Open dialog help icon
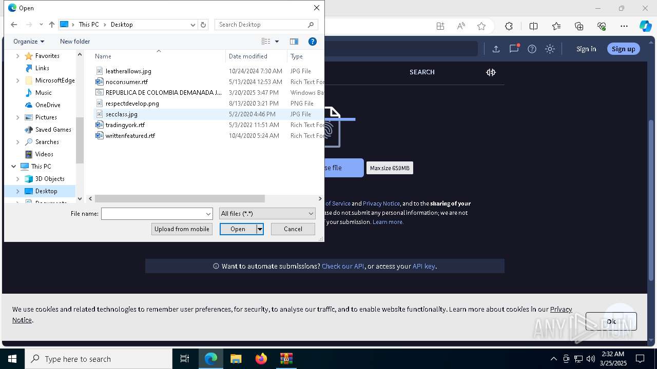Viewport: 657px width, 369px height. click(x=313, y=42)
